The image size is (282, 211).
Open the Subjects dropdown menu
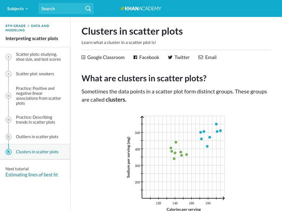(x=18, y=8)
